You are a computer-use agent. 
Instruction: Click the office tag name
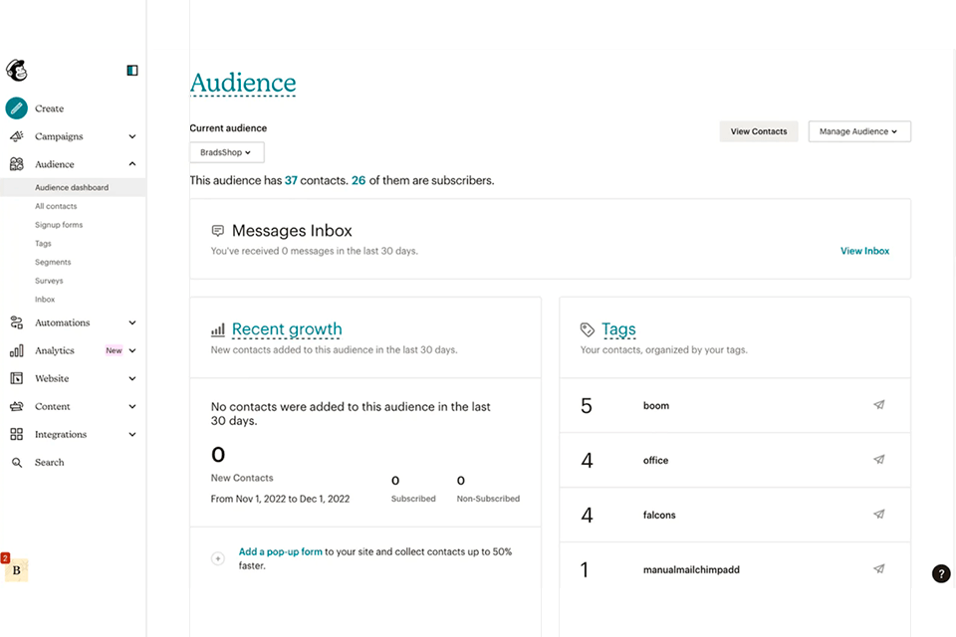[x=655, y=461]
